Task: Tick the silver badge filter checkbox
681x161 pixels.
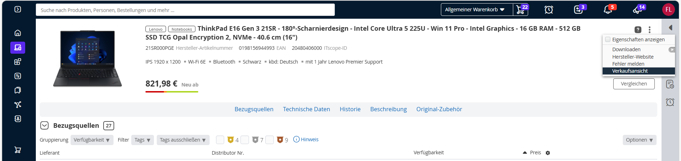Action: coord(245,140)
